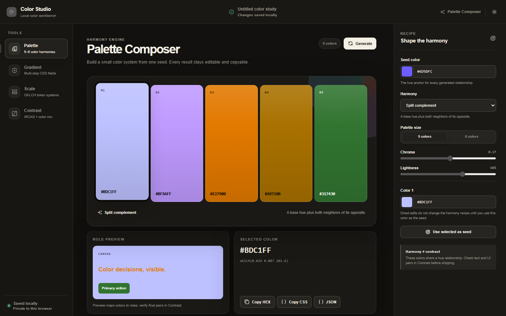Open the Scale OKLCH token systems tool
506x316 pixels.
pyautogui.click(x=37, y=92)
